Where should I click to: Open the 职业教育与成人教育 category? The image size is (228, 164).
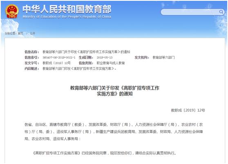pos(111,63)
